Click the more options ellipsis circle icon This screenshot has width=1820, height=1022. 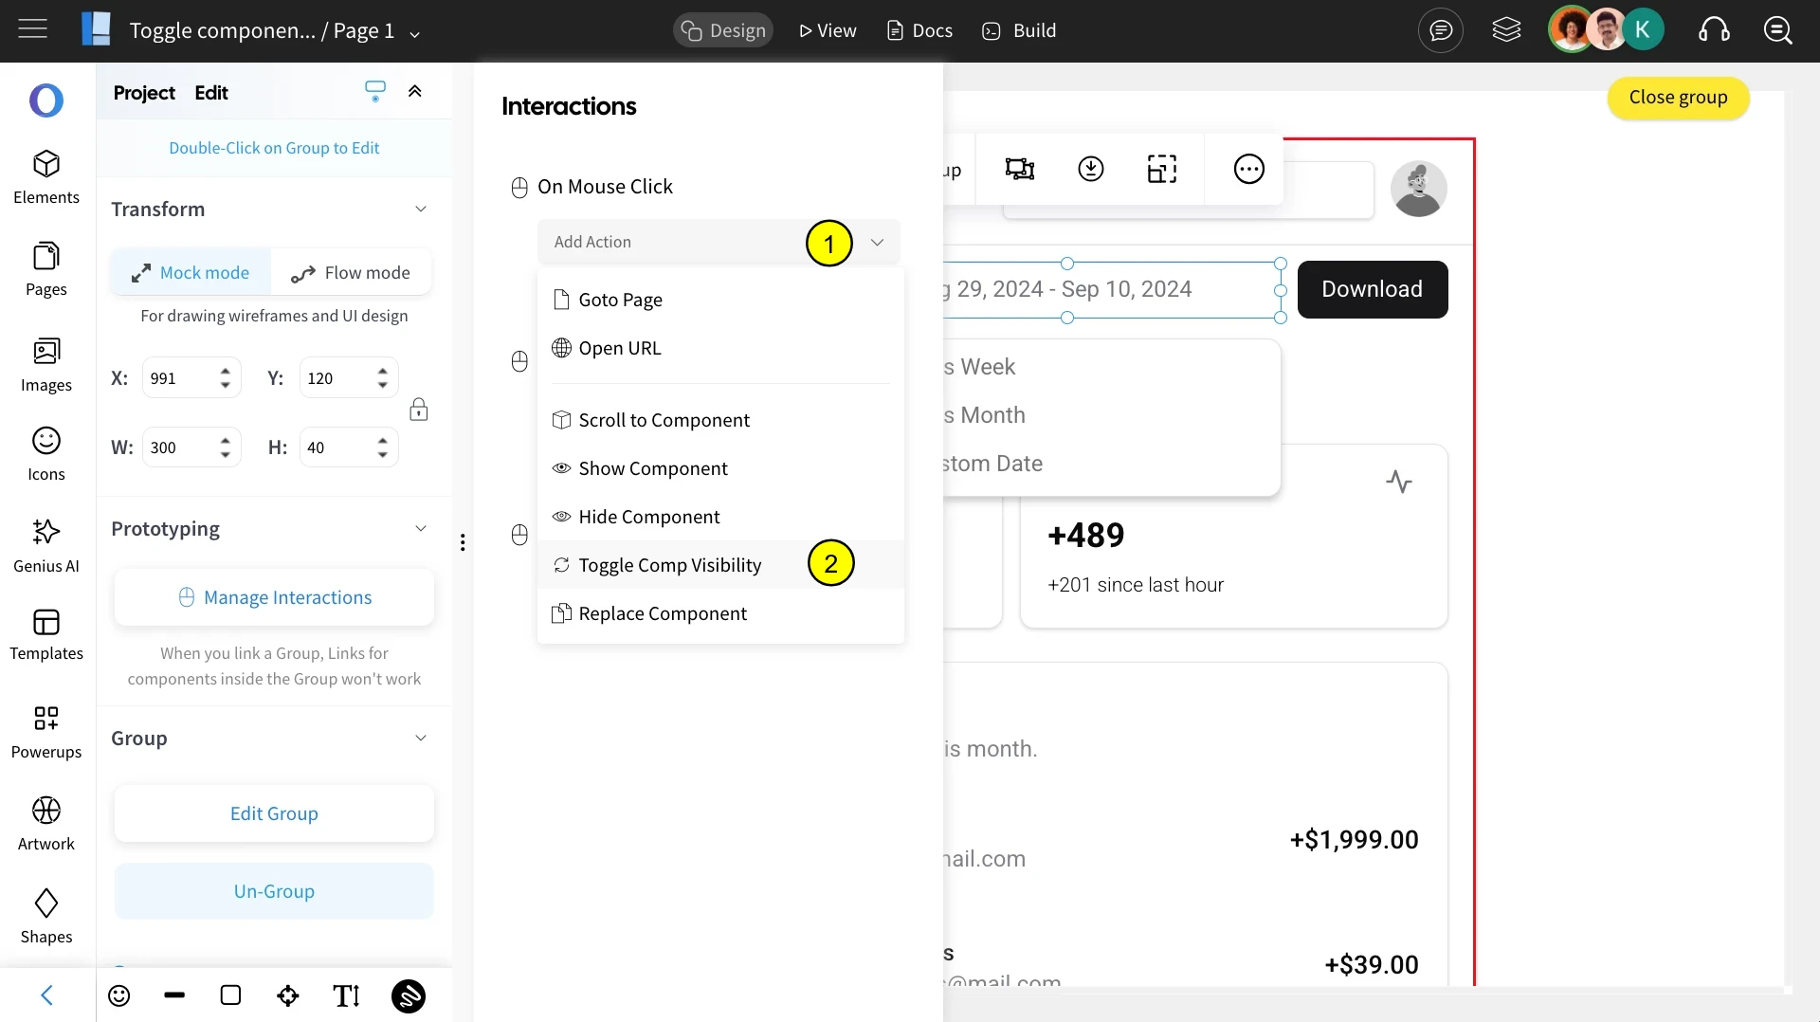(x=1248, y=169)
